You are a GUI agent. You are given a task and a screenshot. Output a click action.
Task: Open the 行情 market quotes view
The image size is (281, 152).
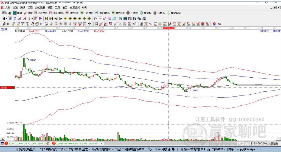(x=7, y=13)
